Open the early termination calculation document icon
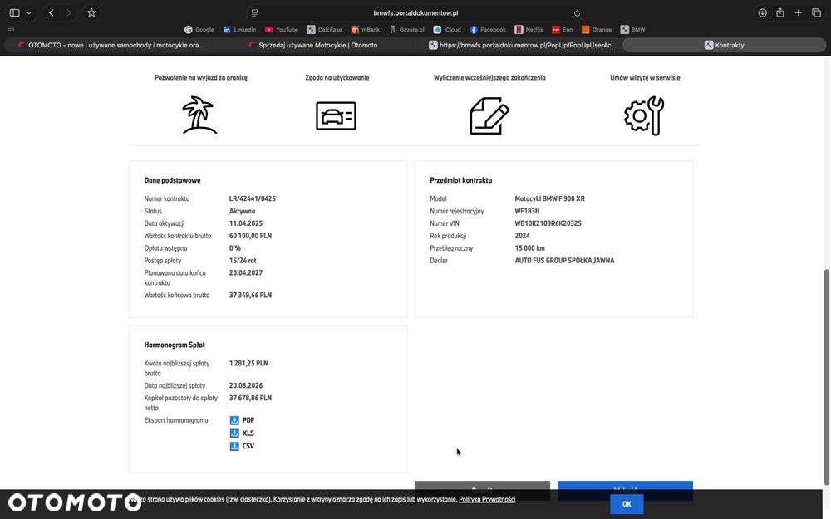Screen dimensions: 831x519 point(489,116)
